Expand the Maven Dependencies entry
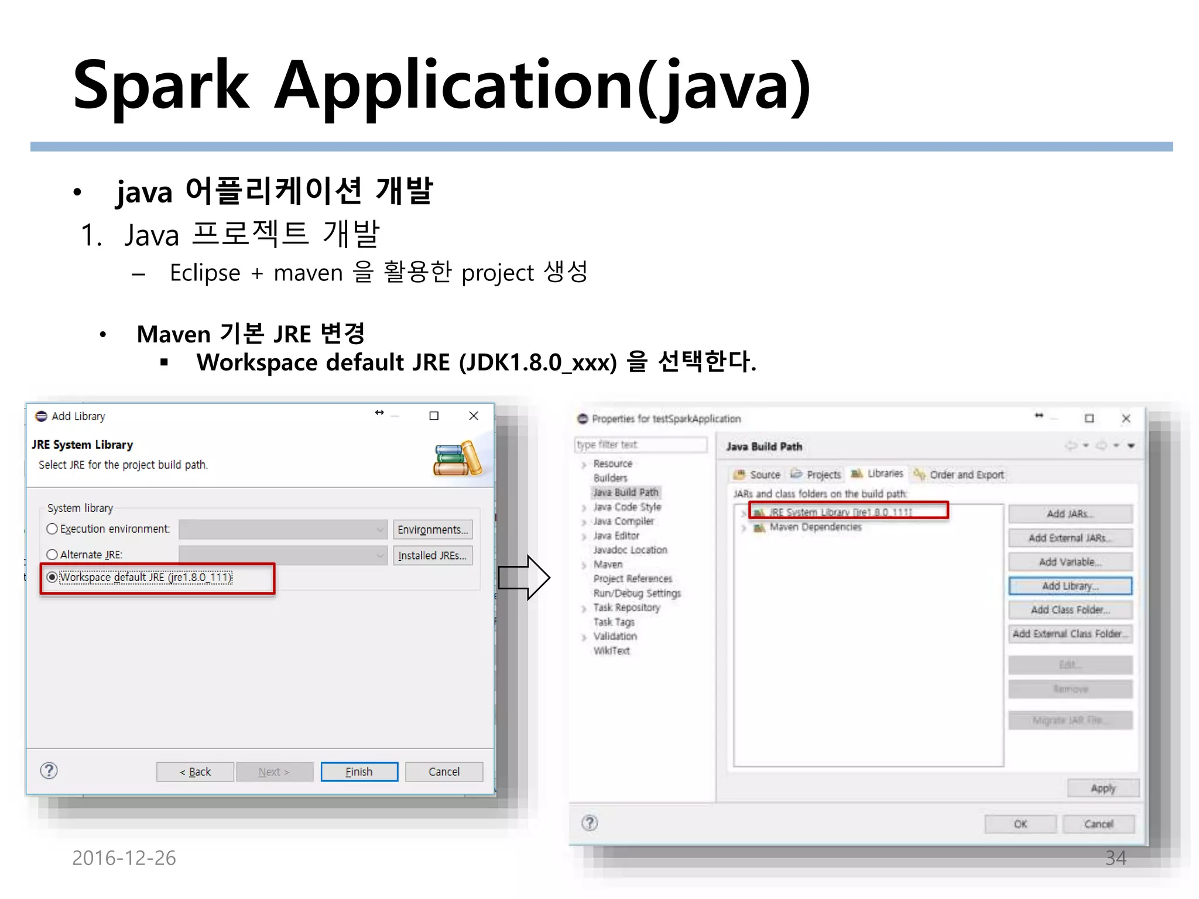 pyautogui.click(x=744, y=528)
